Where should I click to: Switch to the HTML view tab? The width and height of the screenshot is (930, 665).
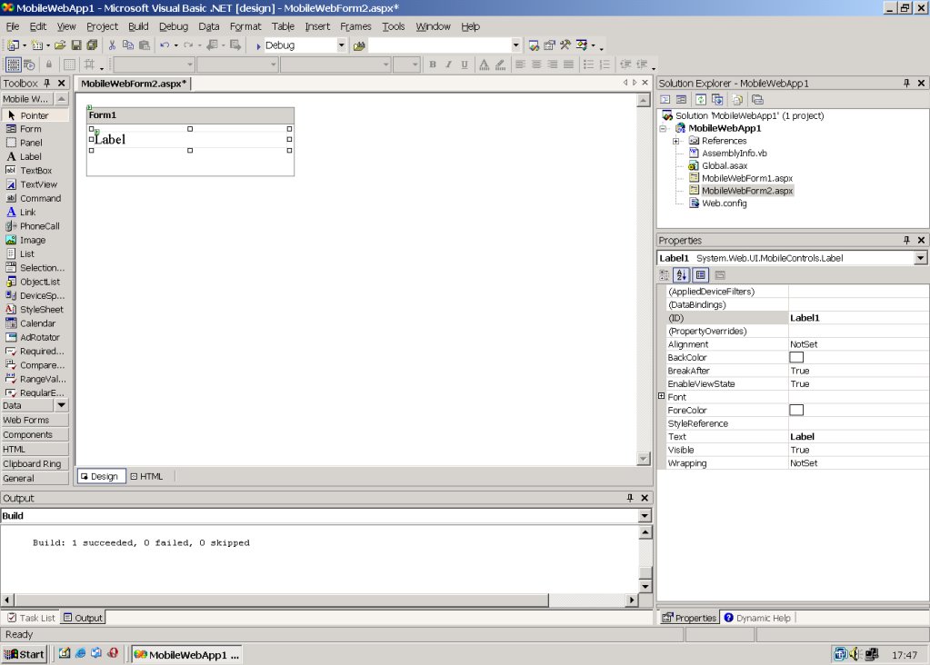pyautogui.click(x=146, y=476)
